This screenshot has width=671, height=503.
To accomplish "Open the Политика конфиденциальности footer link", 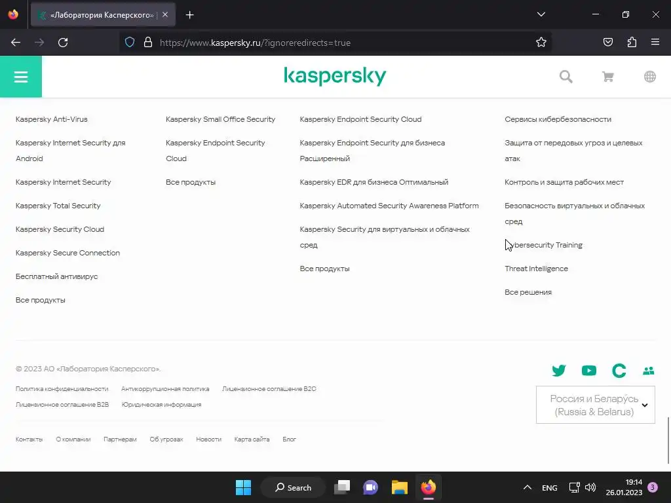I will (x=62, y=389).
